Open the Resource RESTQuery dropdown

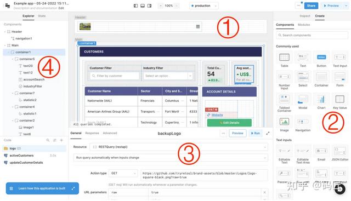pos(179,147)
